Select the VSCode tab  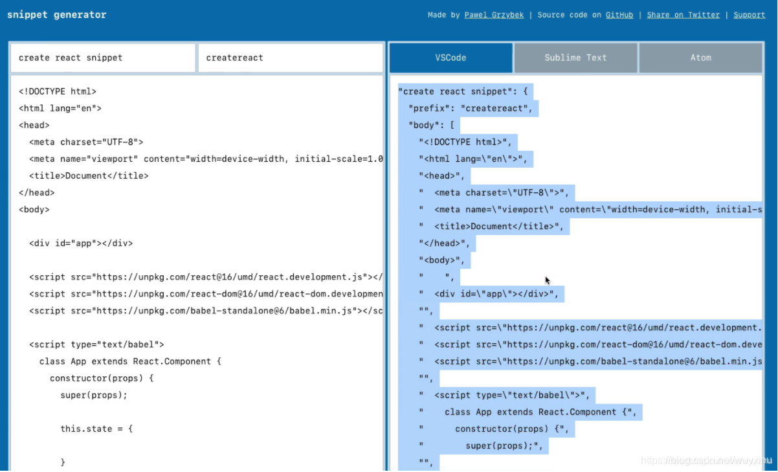tap(450, 58)
